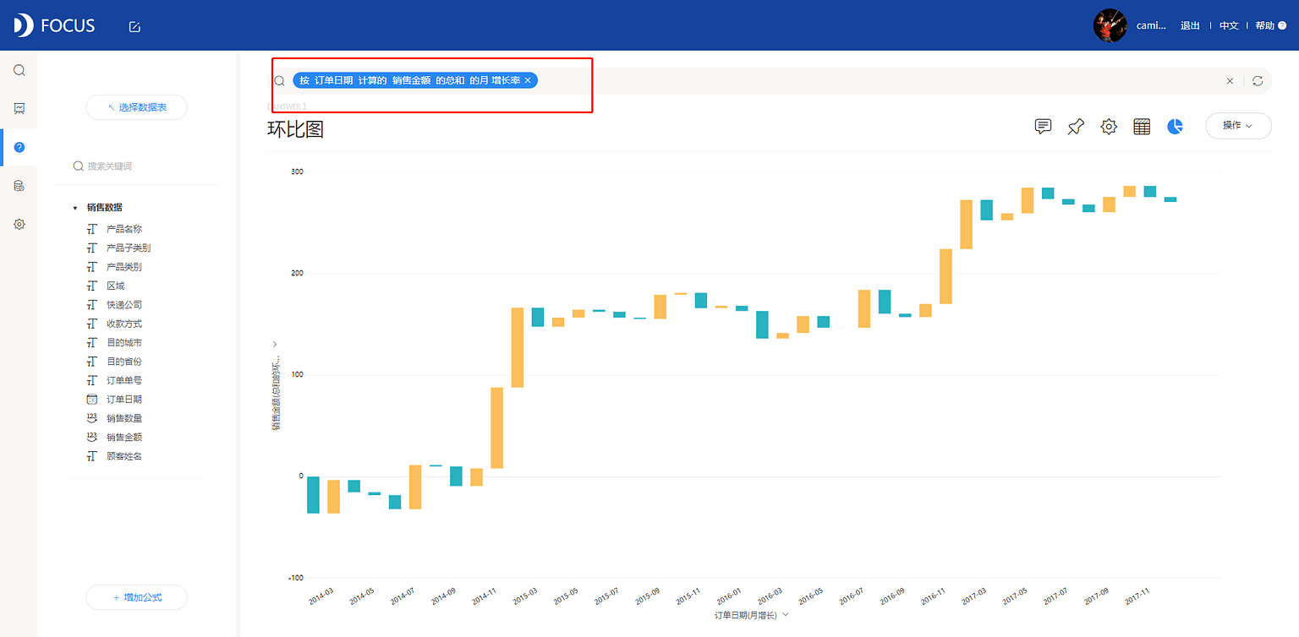The height and width of the screenshot is (637, 1299).
Task: Select the search icon in the left navigation
Action: [x=19, y=70]
